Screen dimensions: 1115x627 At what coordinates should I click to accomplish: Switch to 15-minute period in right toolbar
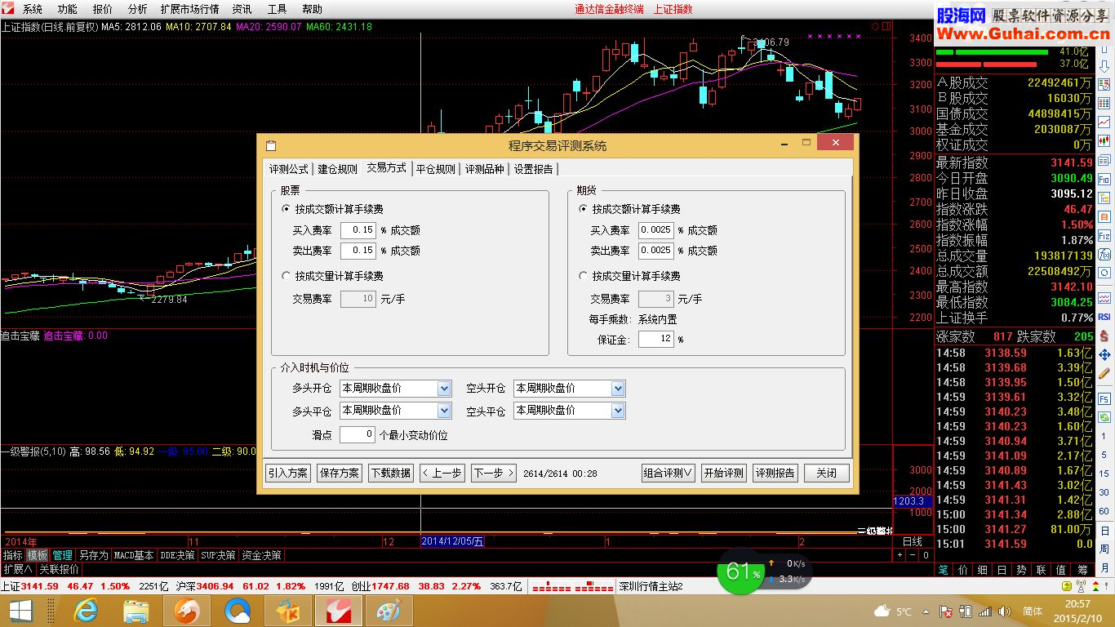tap(1104, 474)
